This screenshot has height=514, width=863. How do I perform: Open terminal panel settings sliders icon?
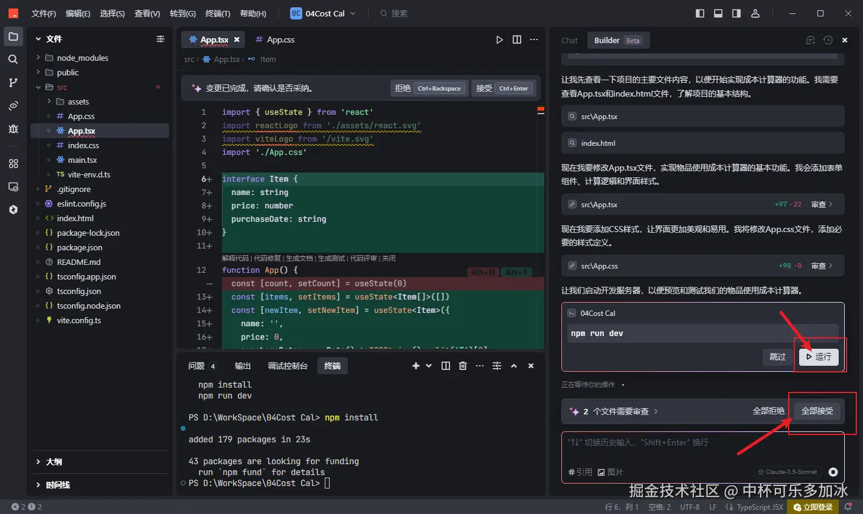(497, 366)
